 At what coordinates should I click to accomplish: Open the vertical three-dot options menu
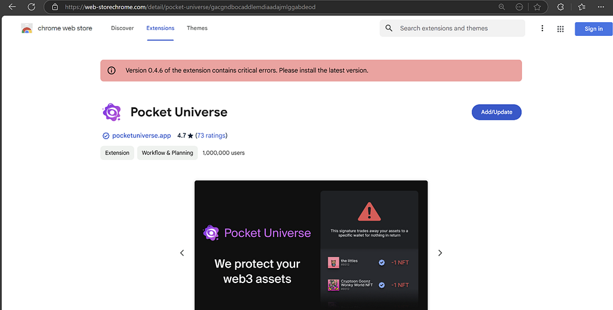pos(542,28)
